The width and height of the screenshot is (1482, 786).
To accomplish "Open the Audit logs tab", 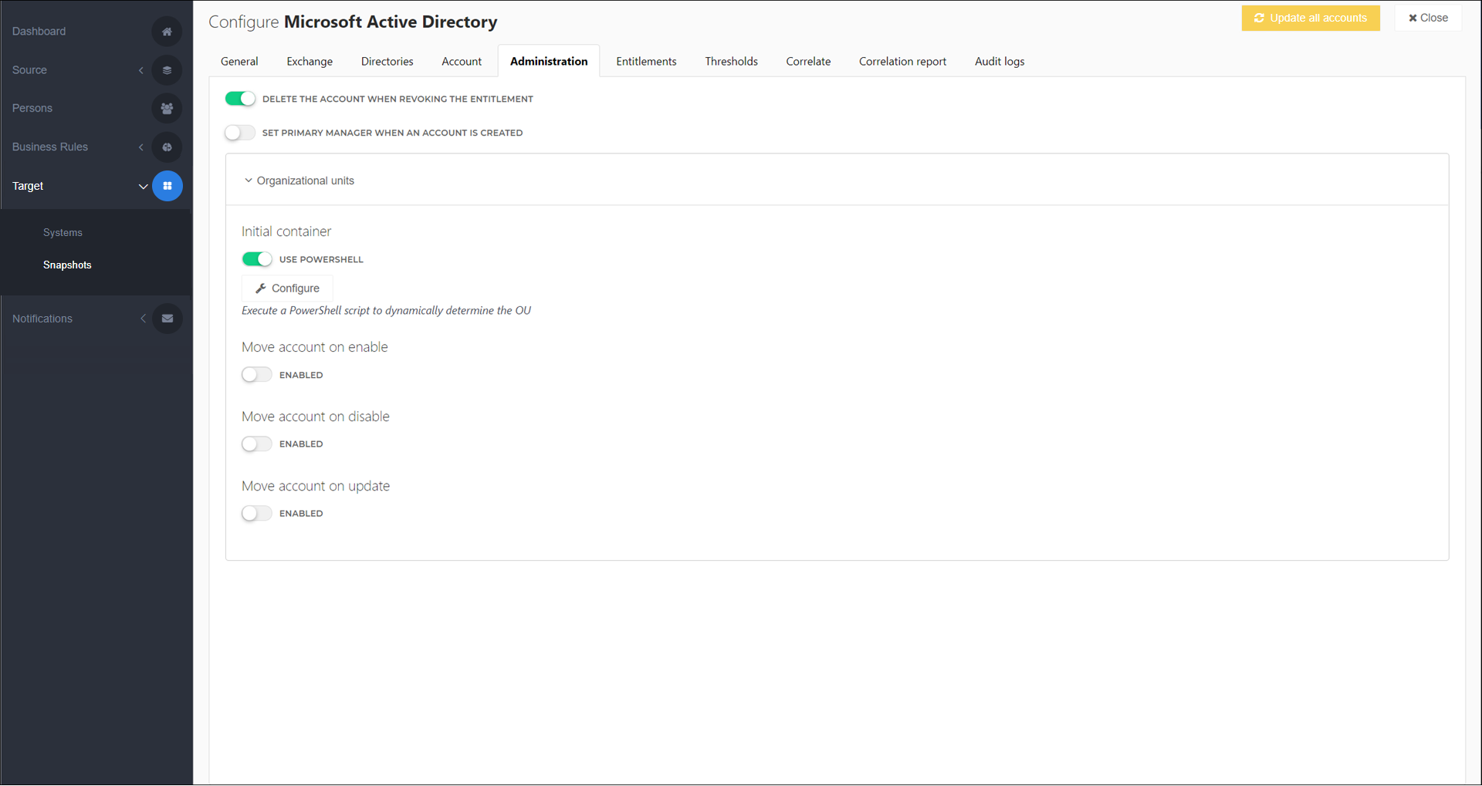I will point(1000,62).
